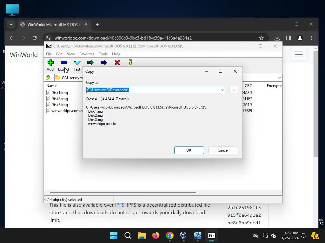Select Disk2.img in file list

coord(59,99)
